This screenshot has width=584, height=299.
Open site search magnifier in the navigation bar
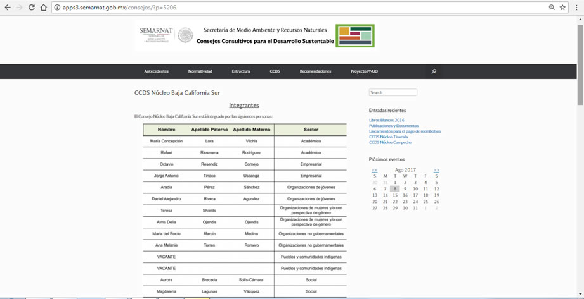(434, 71)
